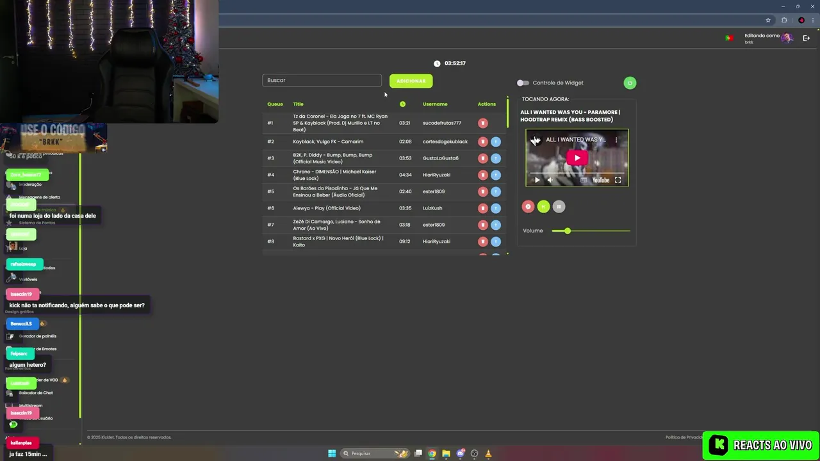Delete Alewya Play from the queue
Image resolution: width=820 pixels, height=461 pixels.
[483, 208]
